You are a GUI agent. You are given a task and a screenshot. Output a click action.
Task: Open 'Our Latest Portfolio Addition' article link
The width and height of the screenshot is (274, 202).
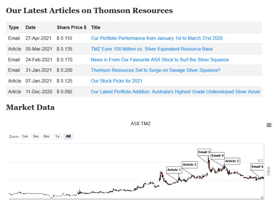coord(175,91)
